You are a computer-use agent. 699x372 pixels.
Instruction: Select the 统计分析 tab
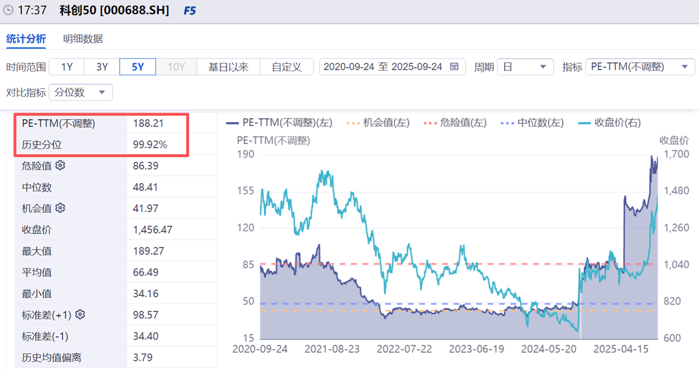pyautogui.click(x=26, y=39)
